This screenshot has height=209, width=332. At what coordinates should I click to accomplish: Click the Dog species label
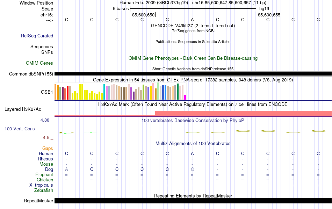pyautogui.click(x=49, y=170)
